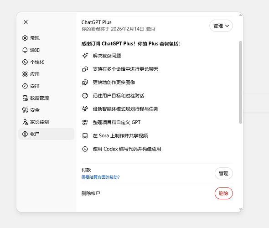Screen dimensions: 269x228
Task: Click the text 借助智能体模式规划行程与任务
Action: coord(125,109)
